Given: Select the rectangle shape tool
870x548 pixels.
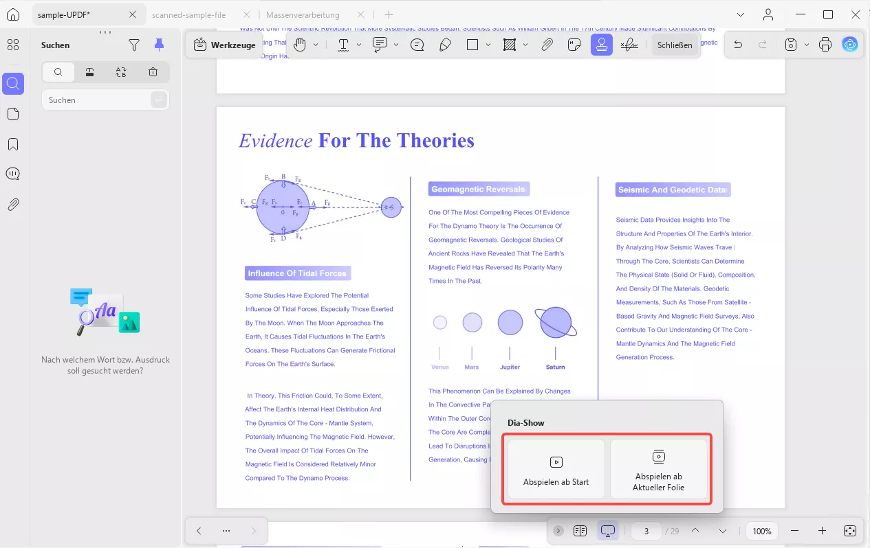Looking at the screenshot, I should (x=472, y=45).
